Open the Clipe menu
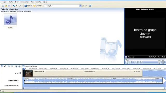The image size is (166, 93). click(x=32, y=2)
